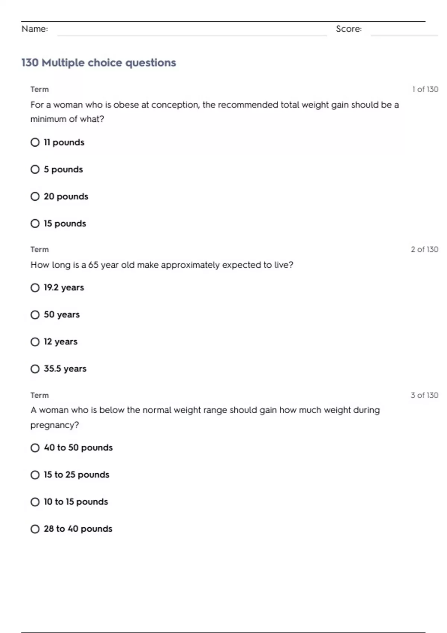Choose '15 to 25 pounds' answer
Viewport: 447px width, 633px height.
35,475
